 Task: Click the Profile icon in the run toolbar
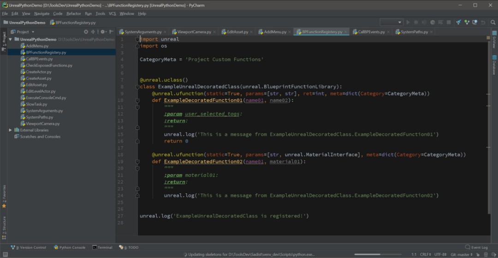(433, 22)
